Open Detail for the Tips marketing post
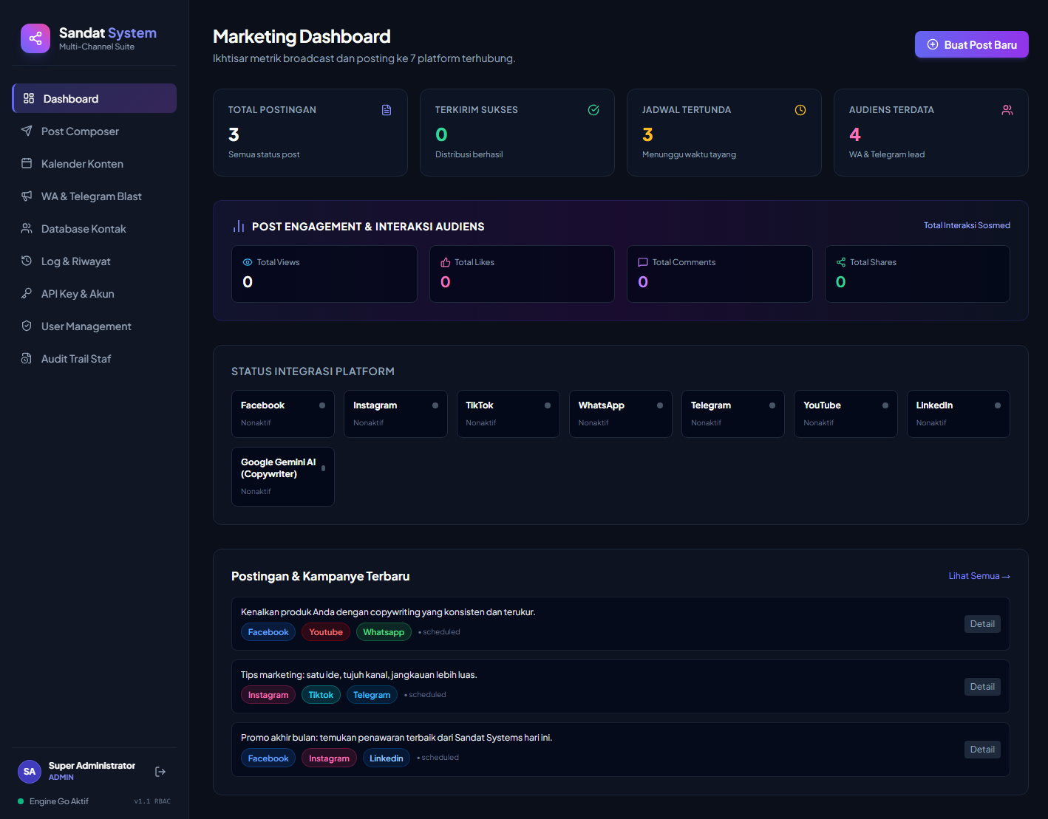The width and height of the screenshot is (1048, 819). click(x=982, y=687)
